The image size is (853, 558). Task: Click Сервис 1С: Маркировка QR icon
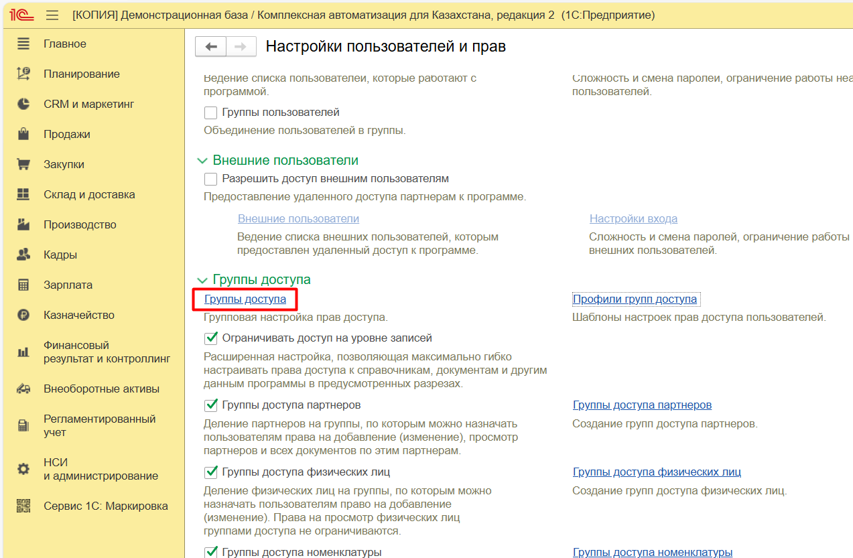[23, 506]
